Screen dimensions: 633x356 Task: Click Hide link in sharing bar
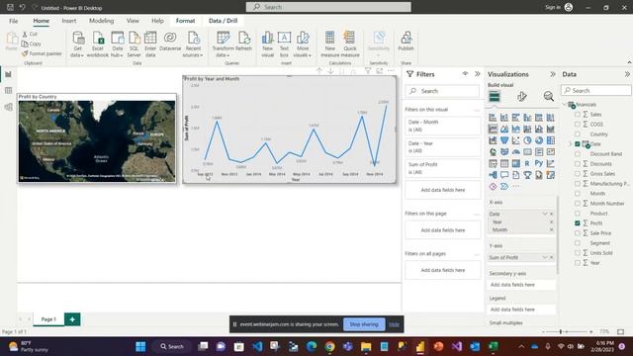(394, 324)
